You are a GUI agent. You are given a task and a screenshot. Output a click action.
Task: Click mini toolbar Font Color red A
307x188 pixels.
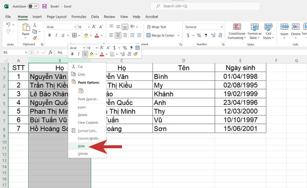coord(102,54)
